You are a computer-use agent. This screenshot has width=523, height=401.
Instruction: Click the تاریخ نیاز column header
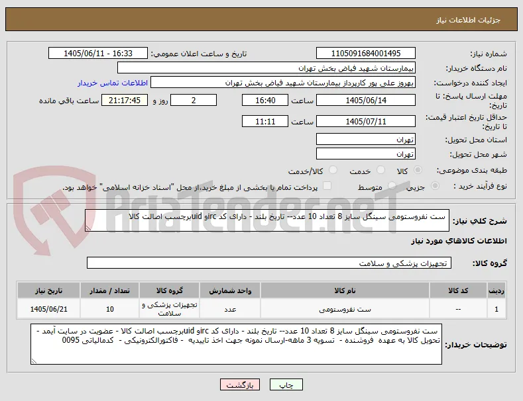tap(48, 290)
